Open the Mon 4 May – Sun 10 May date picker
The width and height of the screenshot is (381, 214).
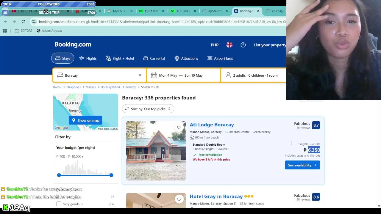(183, 75)
